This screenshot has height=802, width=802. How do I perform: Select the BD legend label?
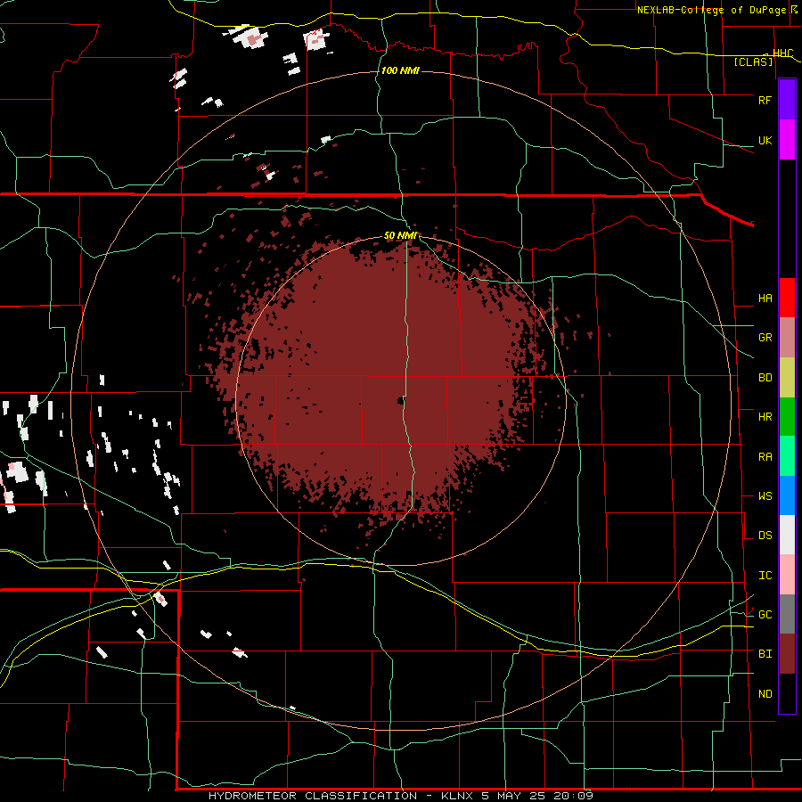[765, 378]
